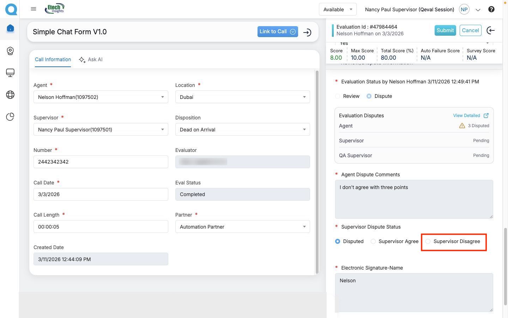Expand the Location dropdown showing Dubai
Viewport: 508px width, 318px height.
(242, 97)
